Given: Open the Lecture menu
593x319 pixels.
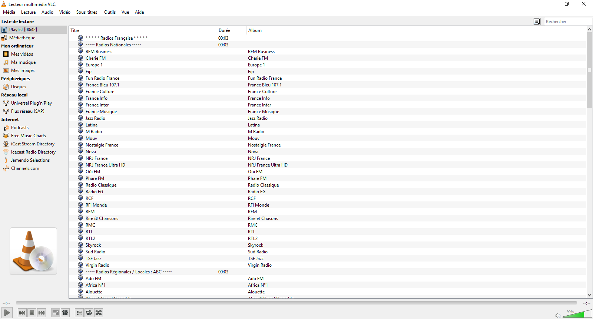Looking at the screenshot, I should pos(29,12).
